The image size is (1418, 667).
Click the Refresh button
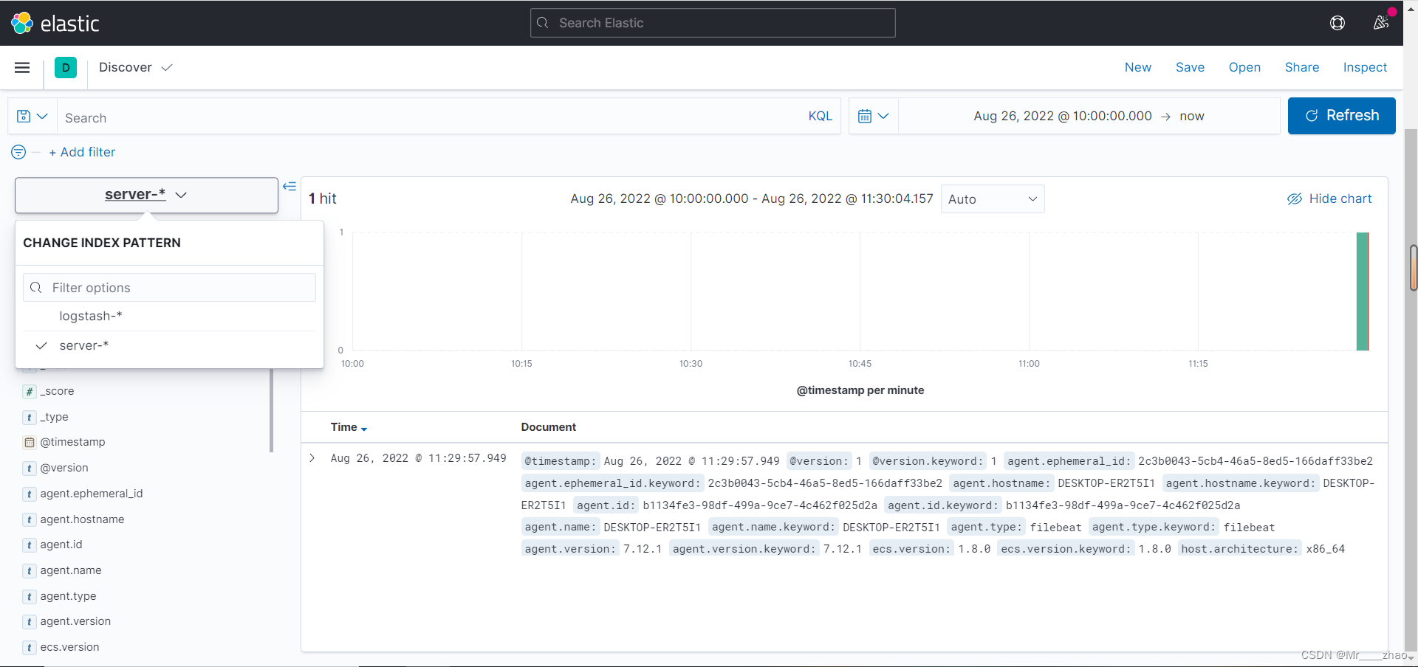point(1342,116)
